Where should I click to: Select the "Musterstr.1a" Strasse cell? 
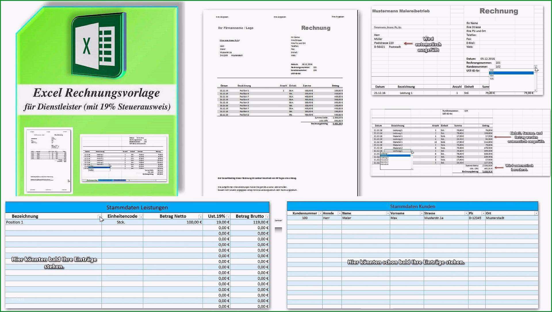point(446,218)
